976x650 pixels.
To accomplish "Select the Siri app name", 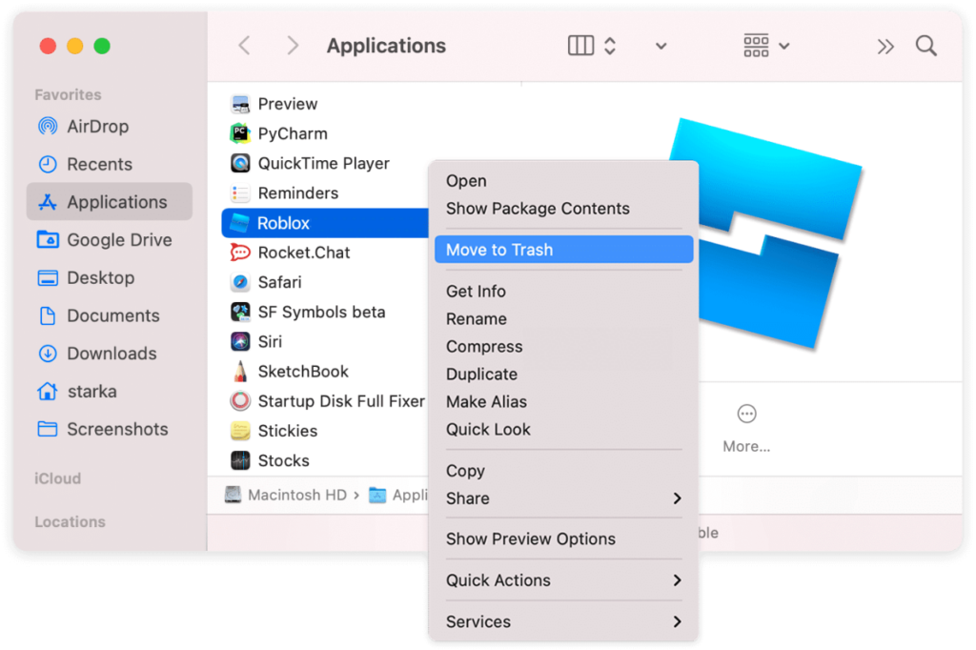I will click(270, 342).
